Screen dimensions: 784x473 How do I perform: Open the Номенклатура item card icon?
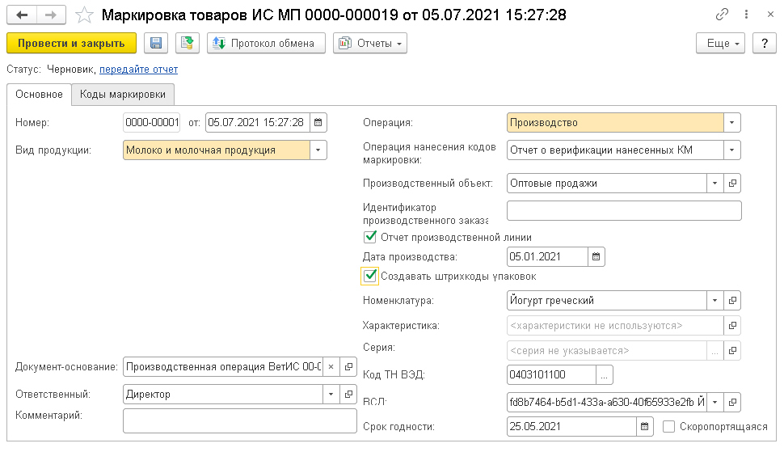click(x=732, y=301)
